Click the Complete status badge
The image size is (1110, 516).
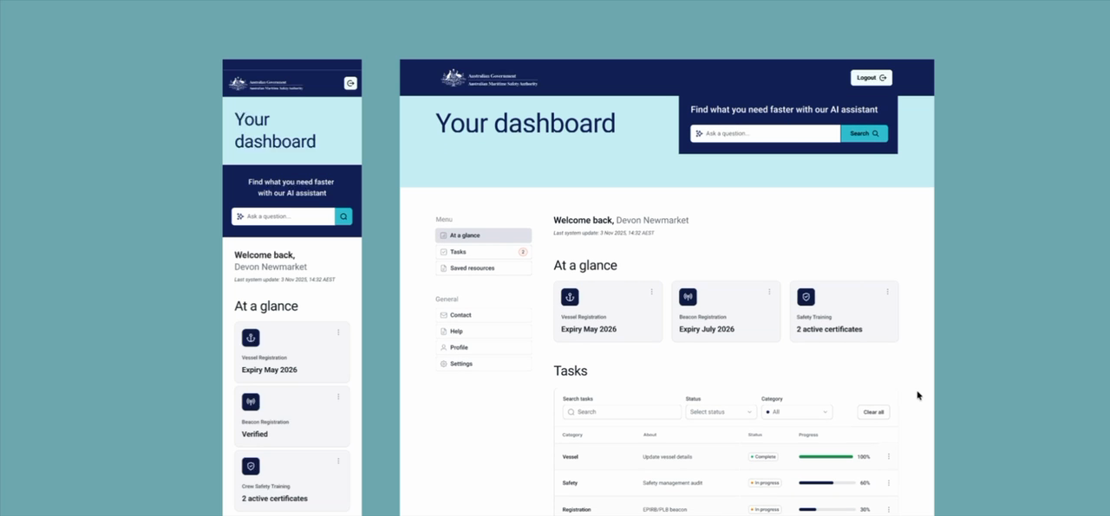tap(763, 456)
